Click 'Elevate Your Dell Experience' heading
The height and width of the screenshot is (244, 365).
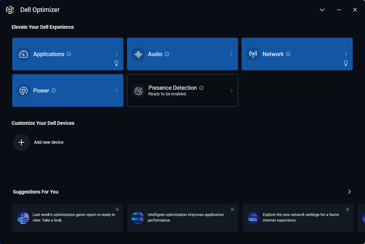(x=42, y=27)
